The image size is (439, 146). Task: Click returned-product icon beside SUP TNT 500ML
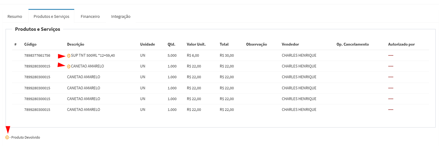(x=69, y=56)
